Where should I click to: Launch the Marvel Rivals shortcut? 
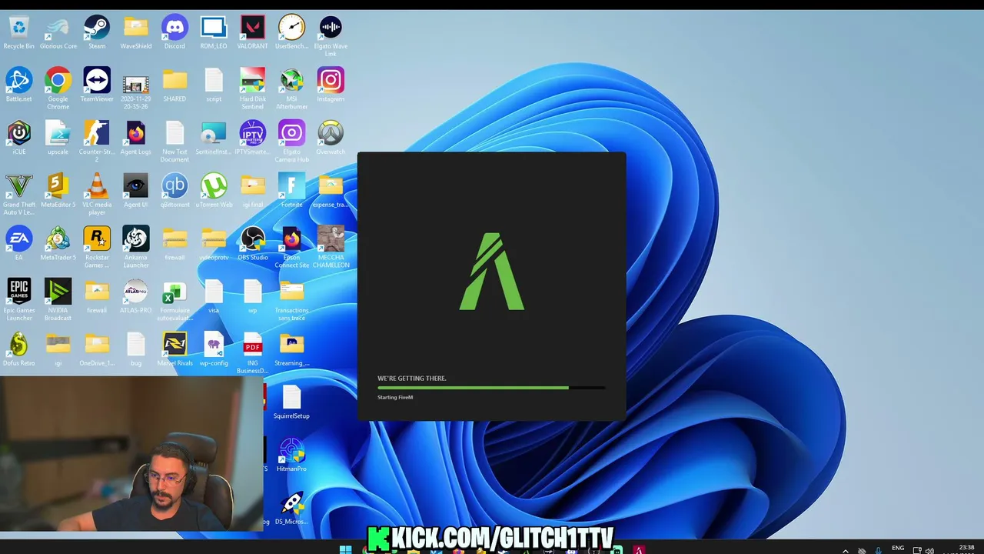(x=175, y=344)
